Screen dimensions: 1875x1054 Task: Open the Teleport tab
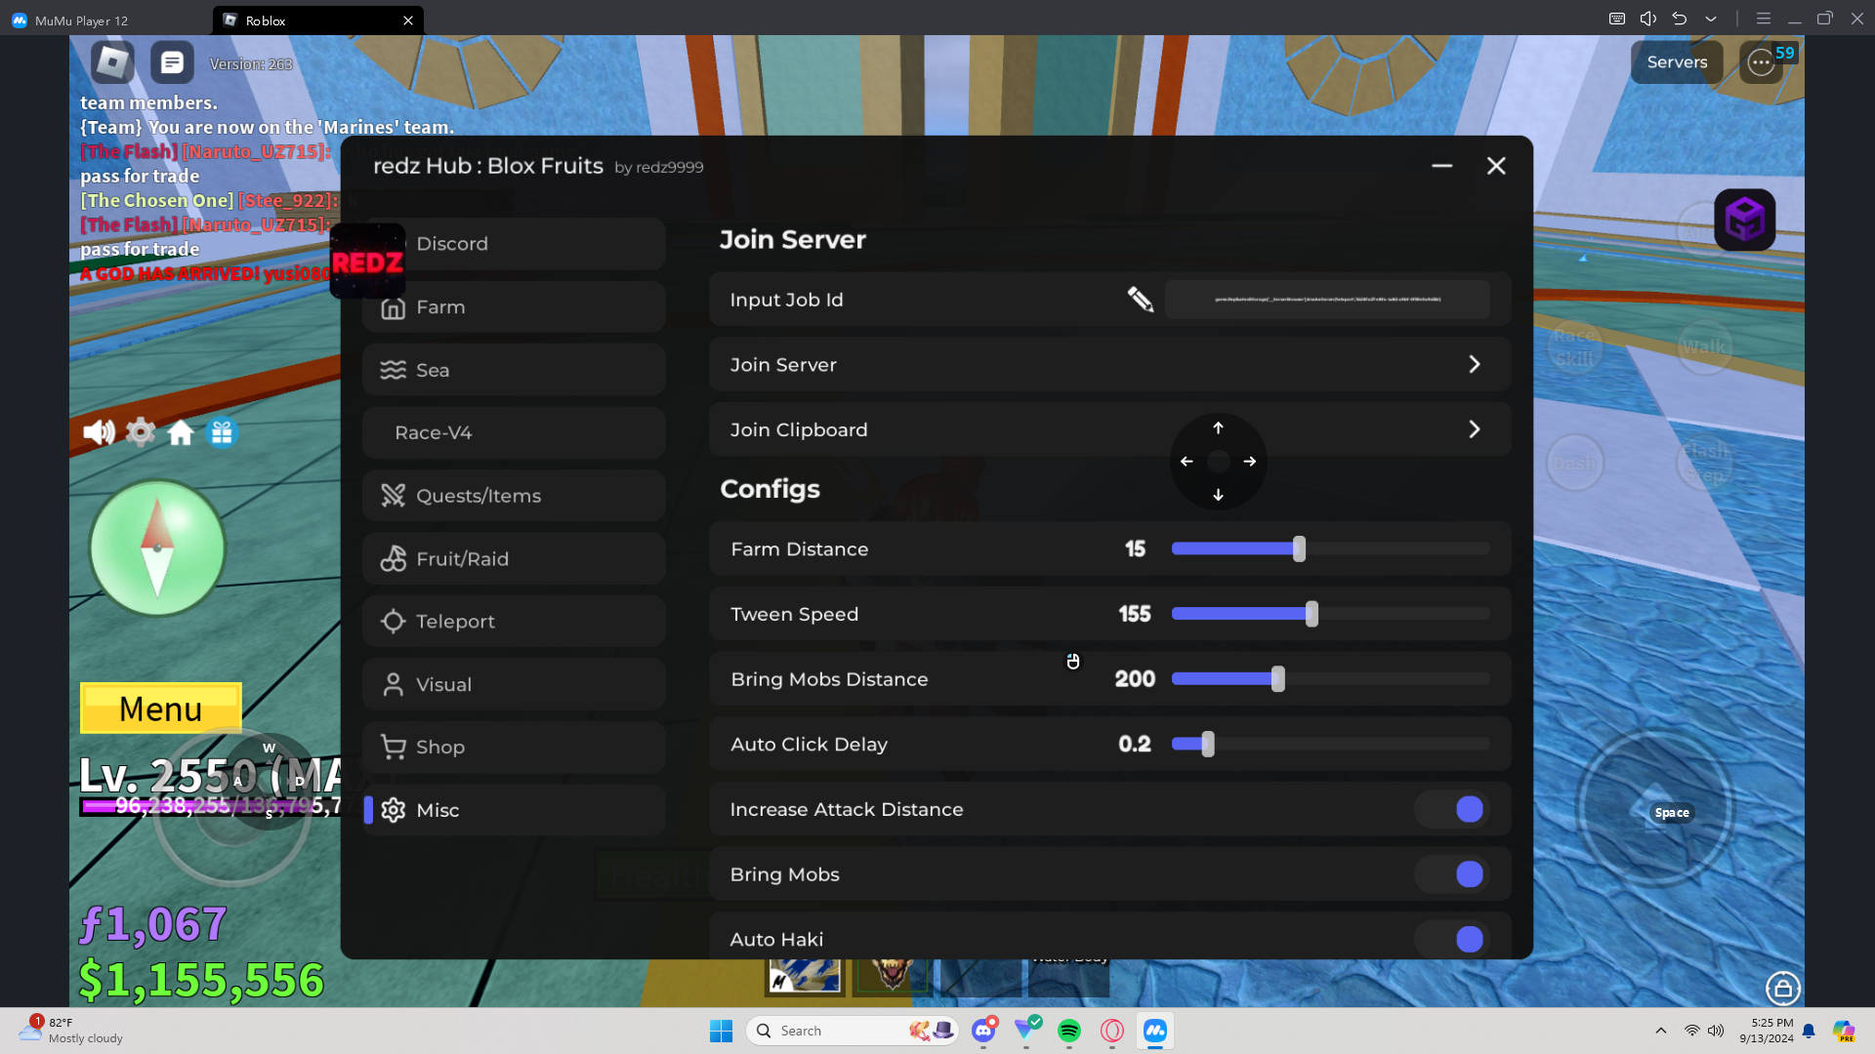point(515,622)
